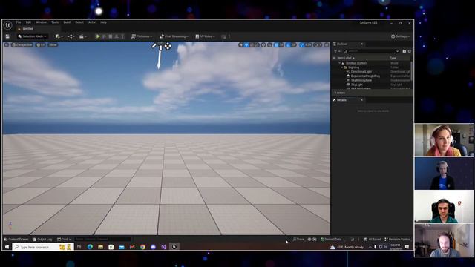Open the Cmd console dropdown
Screen dimensions: 475x267
click(65, 239)
